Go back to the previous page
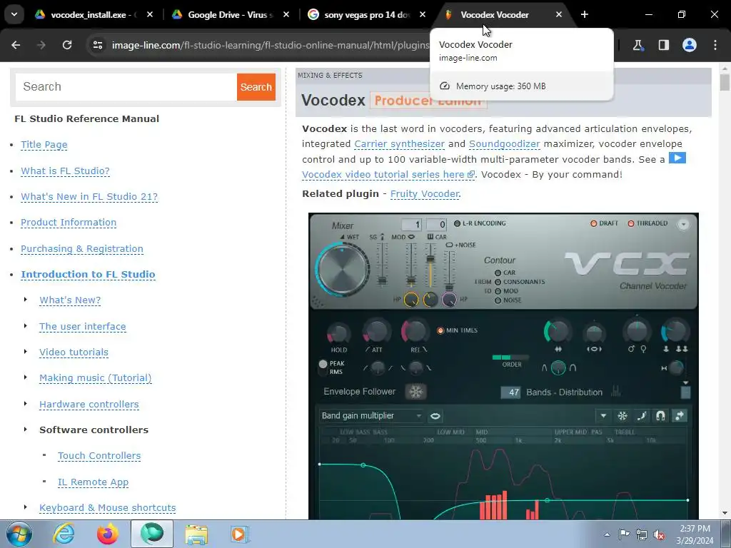The height and width of the screenshot is (548, 731). pyautogui.click(x=16, y=45)
